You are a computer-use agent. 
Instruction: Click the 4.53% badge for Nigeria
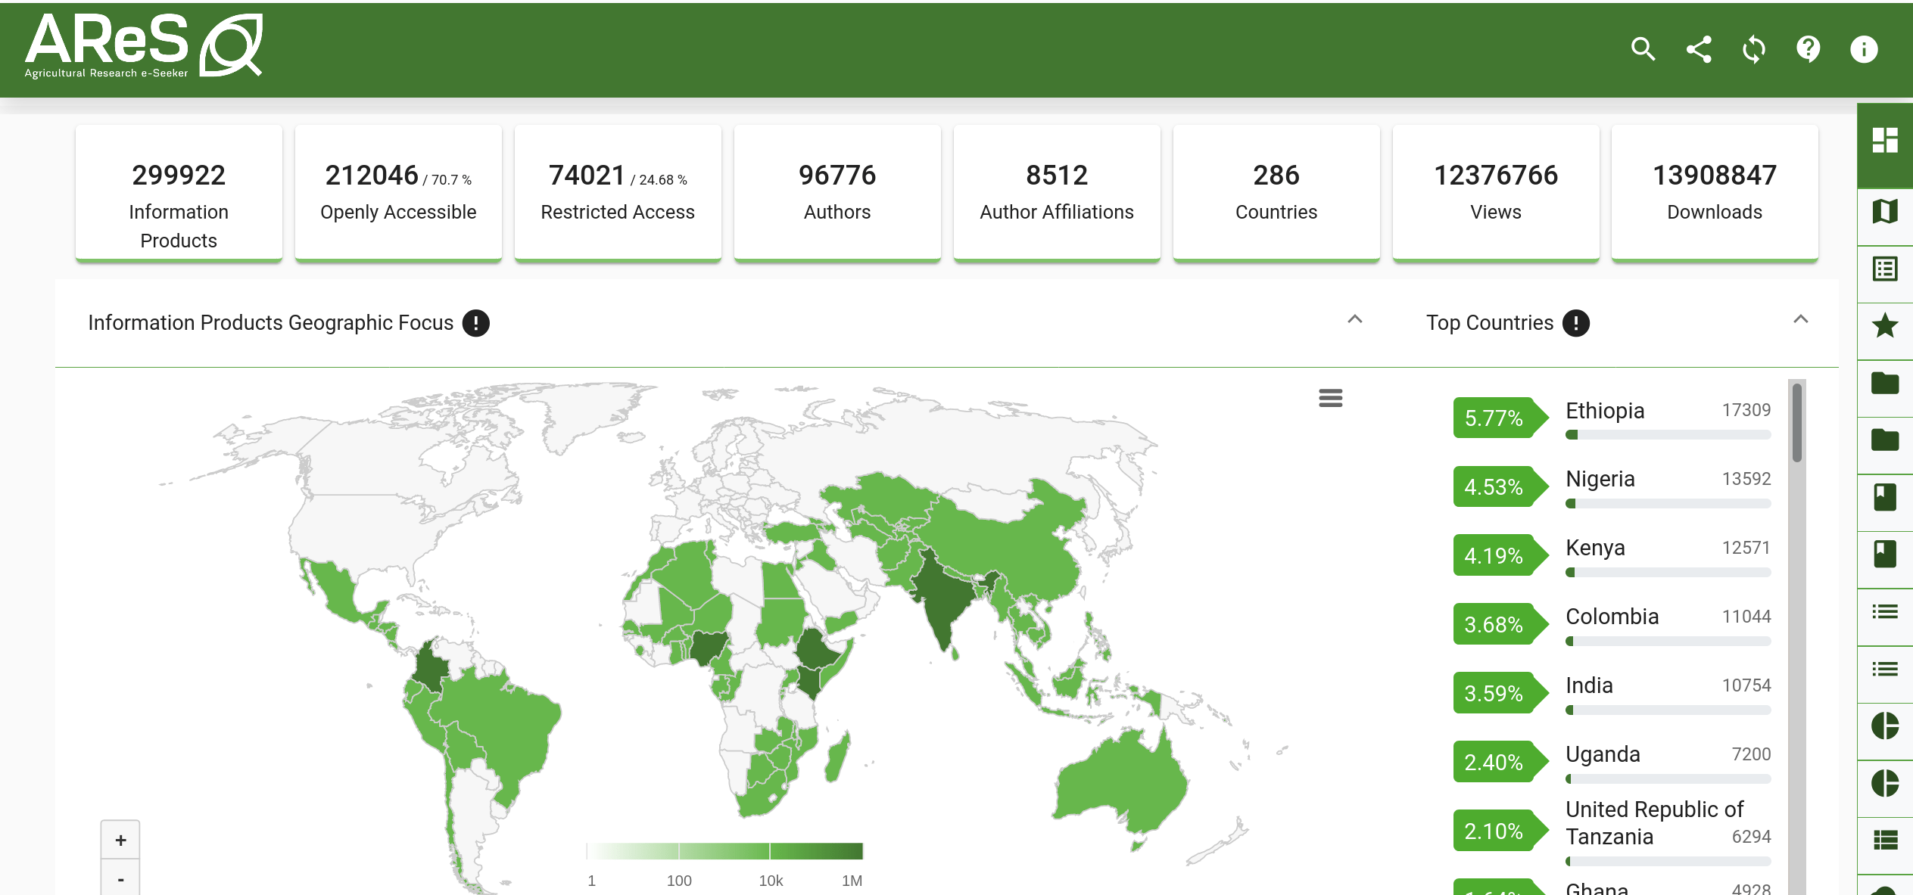click(x=1500, y=486)
